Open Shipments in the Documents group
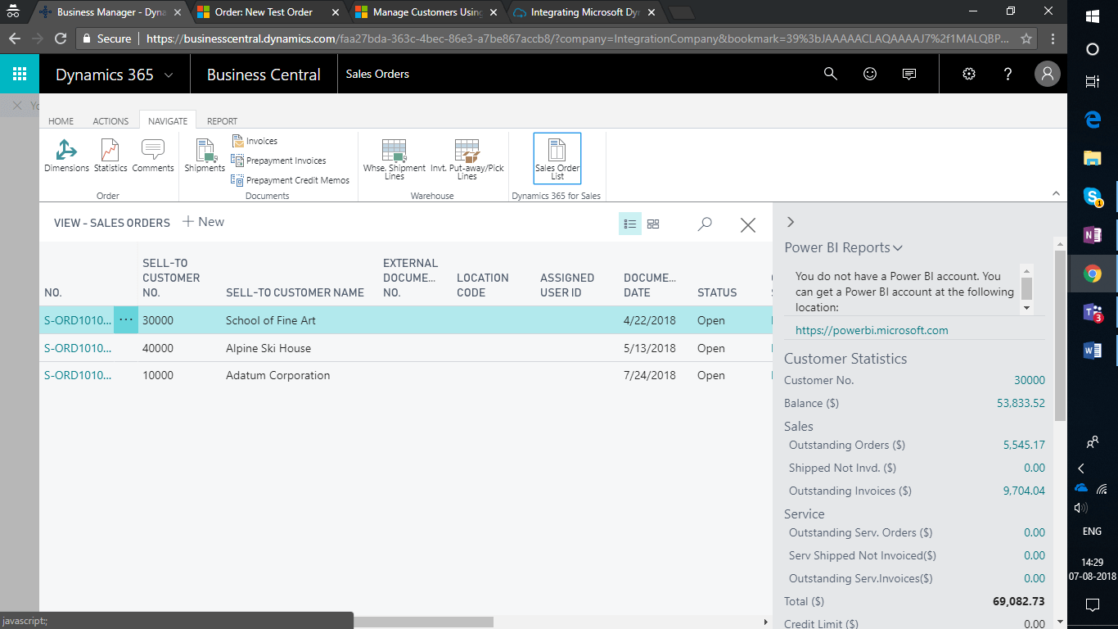This screenshot has height=629, width=1118. click(205, 155)
